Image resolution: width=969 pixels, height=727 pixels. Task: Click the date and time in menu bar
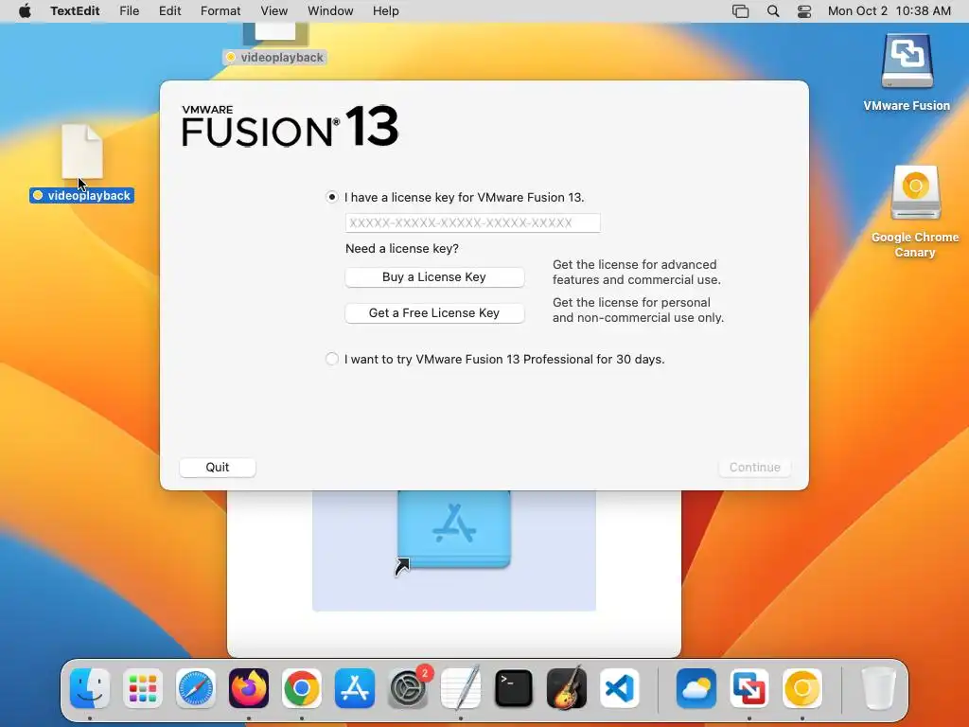890,11
